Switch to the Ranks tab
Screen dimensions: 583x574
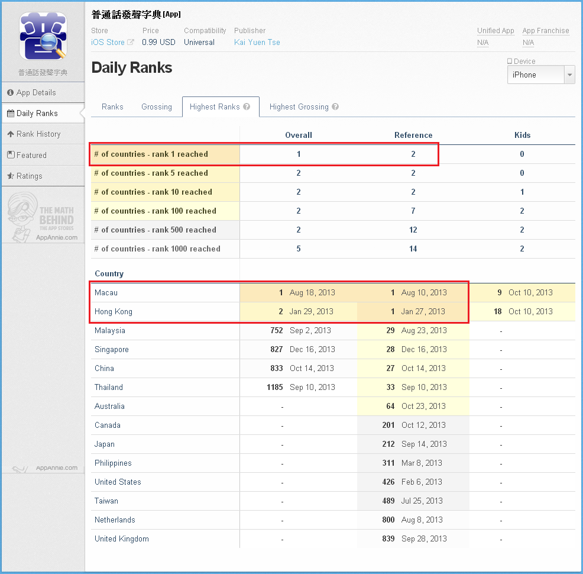click(x=112, y=107)
